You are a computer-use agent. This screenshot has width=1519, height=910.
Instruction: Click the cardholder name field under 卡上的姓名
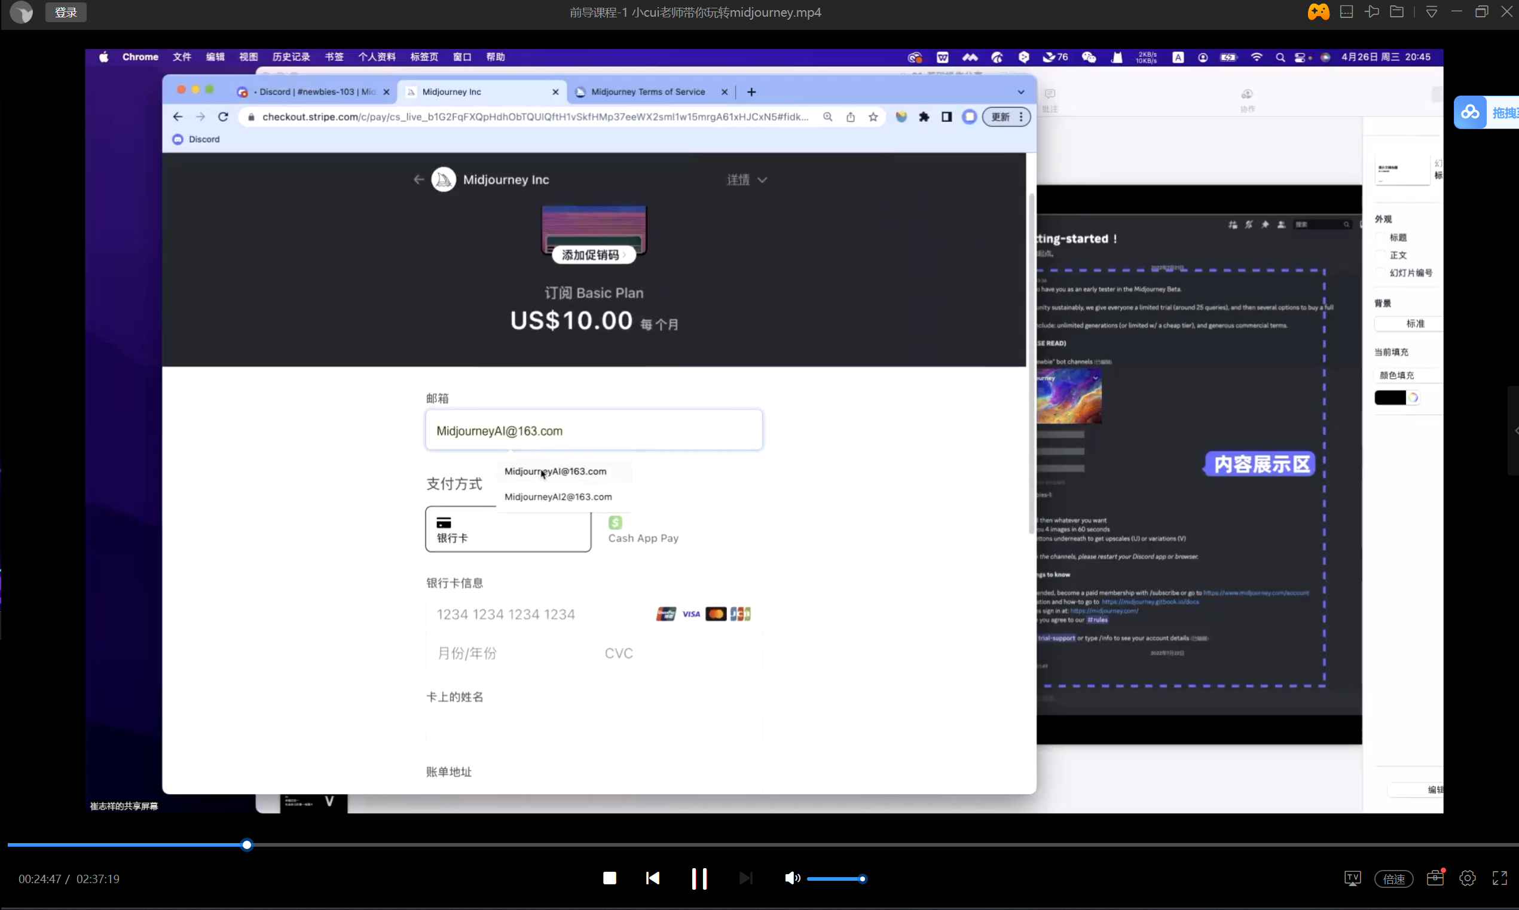tap(593, 729)
